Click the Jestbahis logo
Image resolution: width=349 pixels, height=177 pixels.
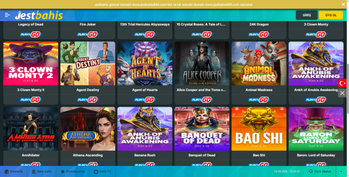[39, 15]
